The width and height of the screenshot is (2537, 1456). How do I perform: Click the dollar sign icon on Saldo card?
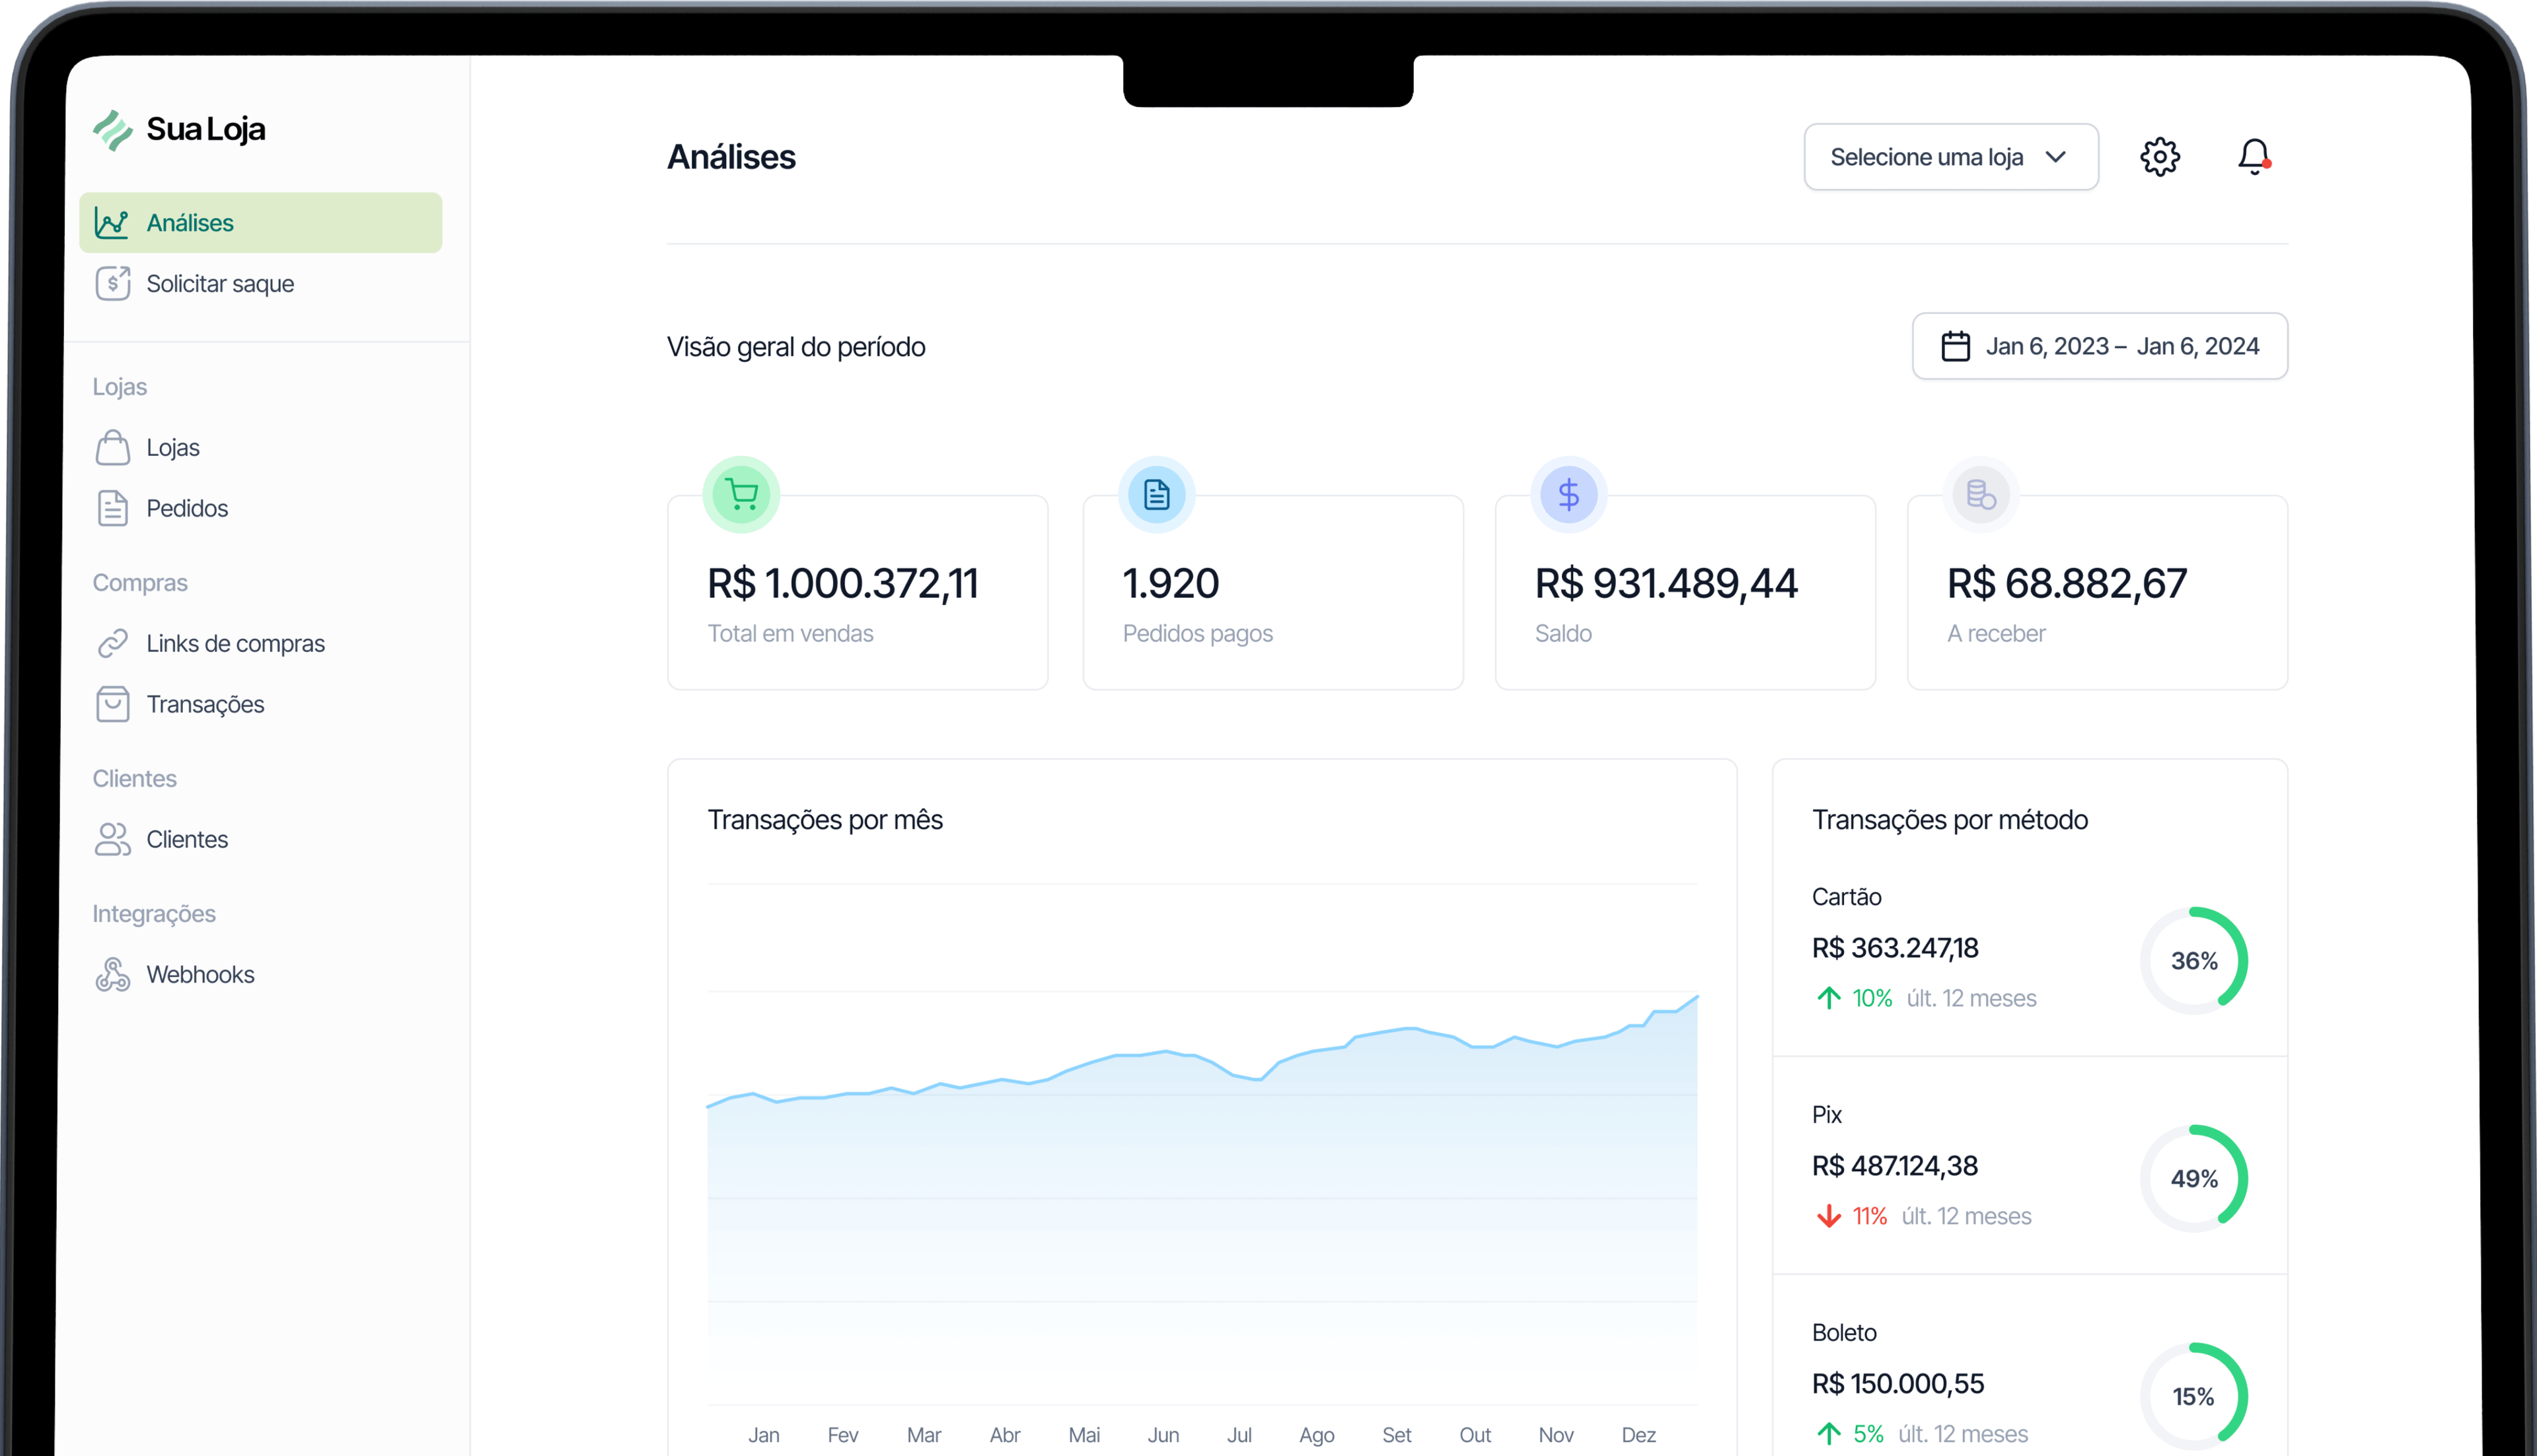pyautogui.click(x=1569, y=495)
